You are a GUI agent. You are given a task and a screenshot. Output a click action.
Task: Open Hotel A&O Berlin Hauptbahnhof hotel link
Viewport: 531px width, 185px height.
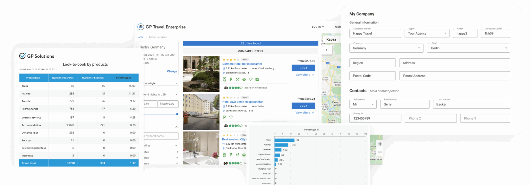click(x=243, y=102)
